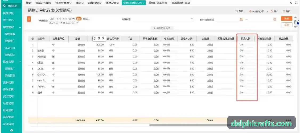Screen dimensions: 300x133
Task: Open the settings gear at sidebar bottom
Action: click(11, 130)
